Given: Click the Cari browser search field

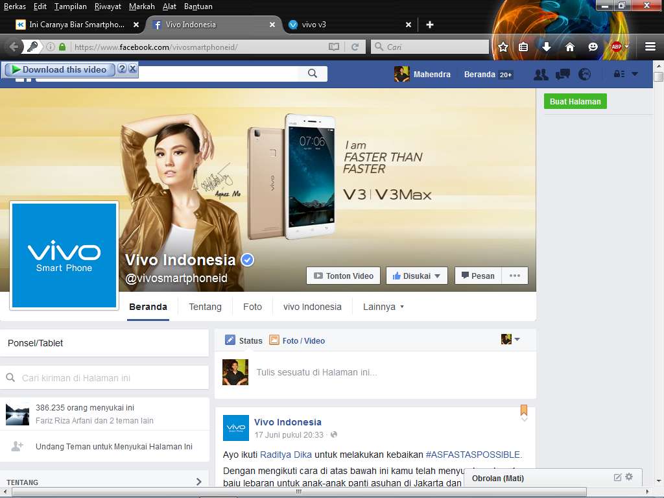Looking at the screenshot, I should coord(430,47).
